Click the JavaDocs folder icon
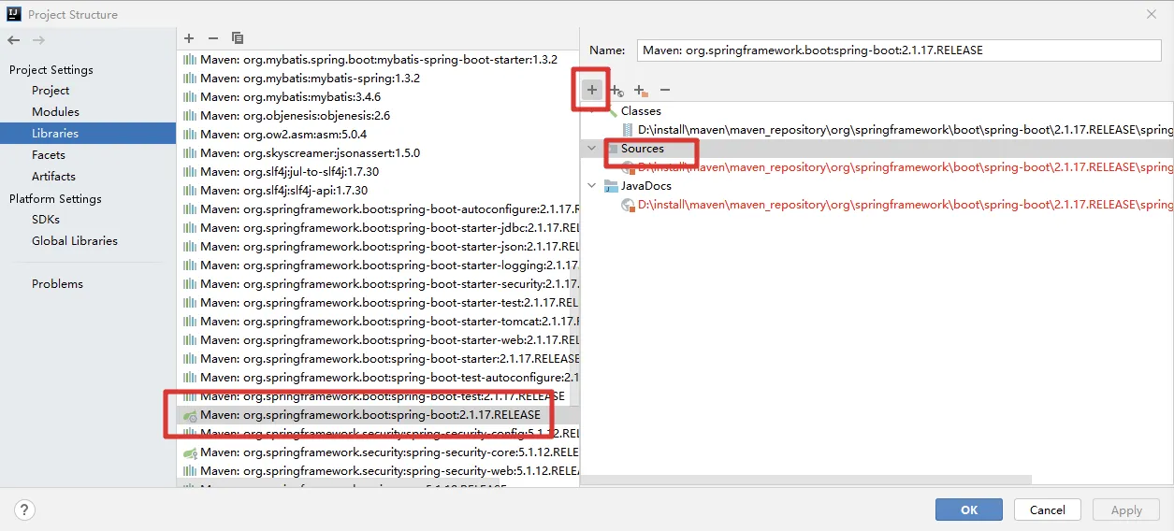The width and height of the screenshot is (1174, 531). click(611, 186)
